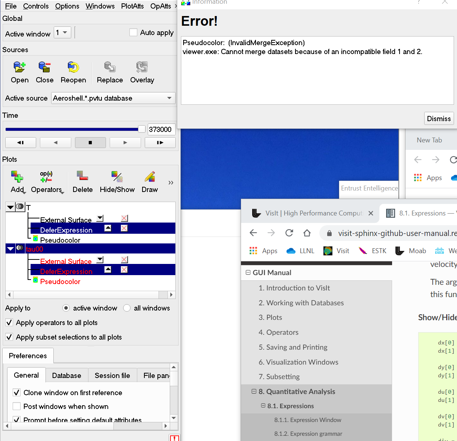Reload the browser page
Screen dimensions: 457x441
pos(289,233)
